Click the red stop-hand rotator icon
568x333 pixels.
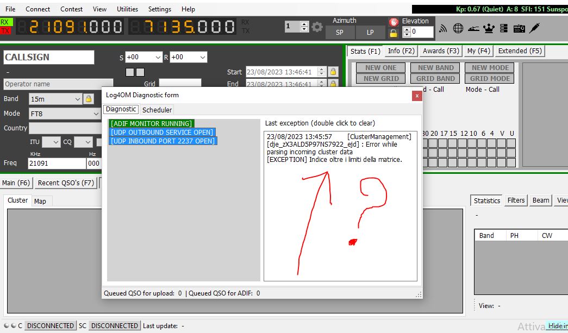pos(394,22)
